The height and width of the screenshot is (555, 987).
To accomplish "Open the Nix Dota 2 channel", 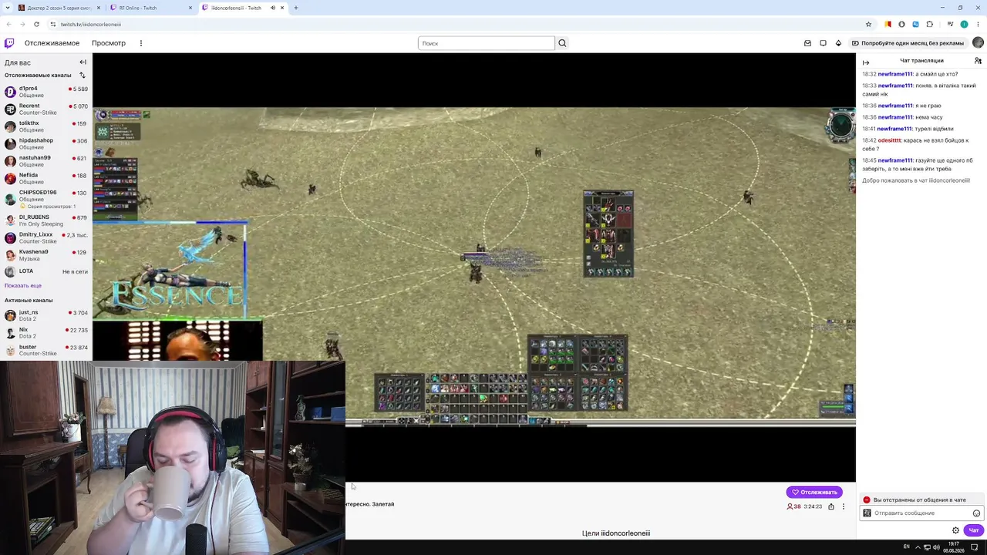I will coord(46,333).
